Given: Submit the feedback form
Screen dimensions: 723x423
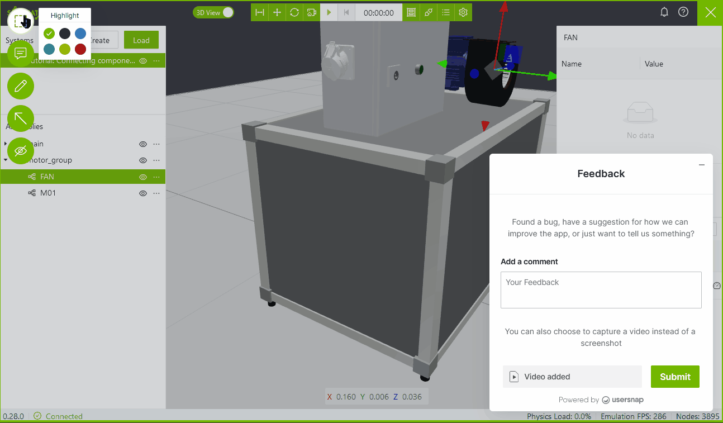Looking at the screenshot, I should click(675, 377).
